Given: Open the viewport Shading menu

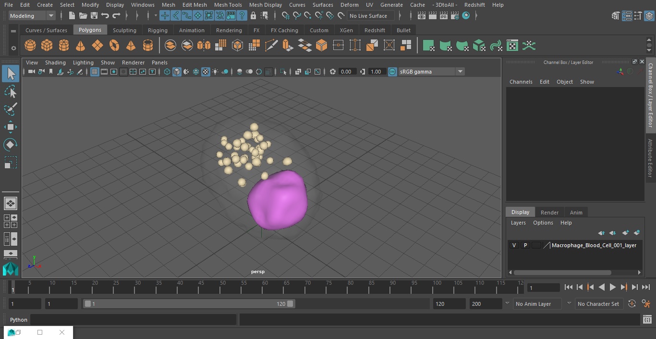Looking at the screenshot, I should click(55, 63).
